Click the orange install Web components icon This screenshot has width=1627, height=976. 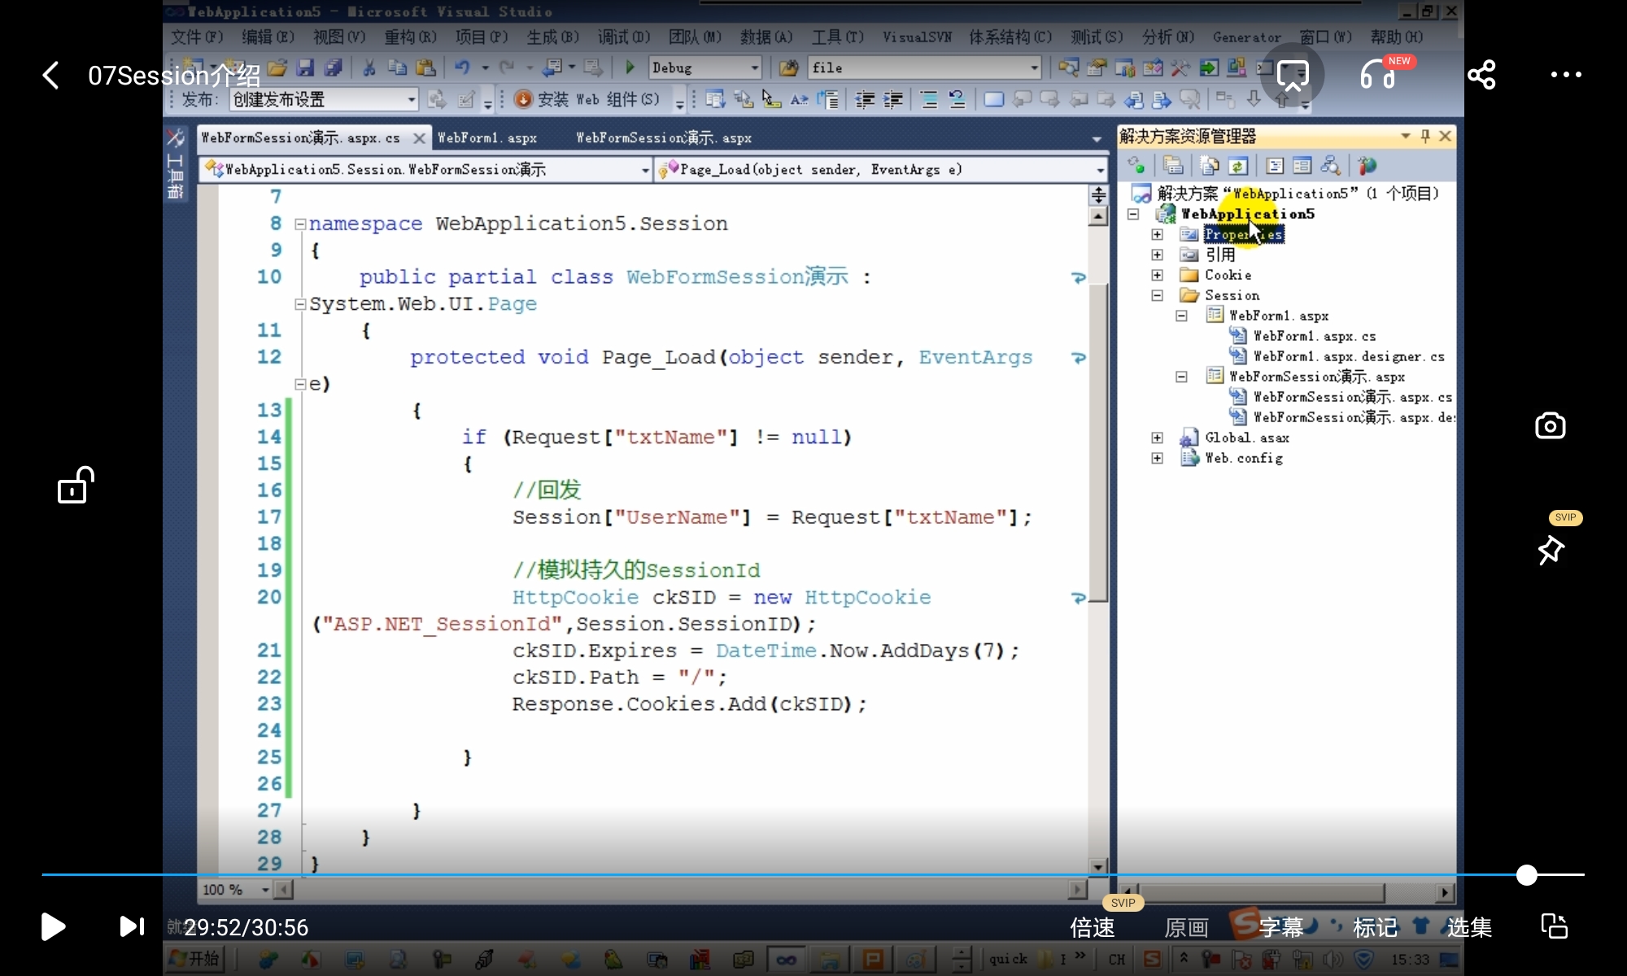523,99
